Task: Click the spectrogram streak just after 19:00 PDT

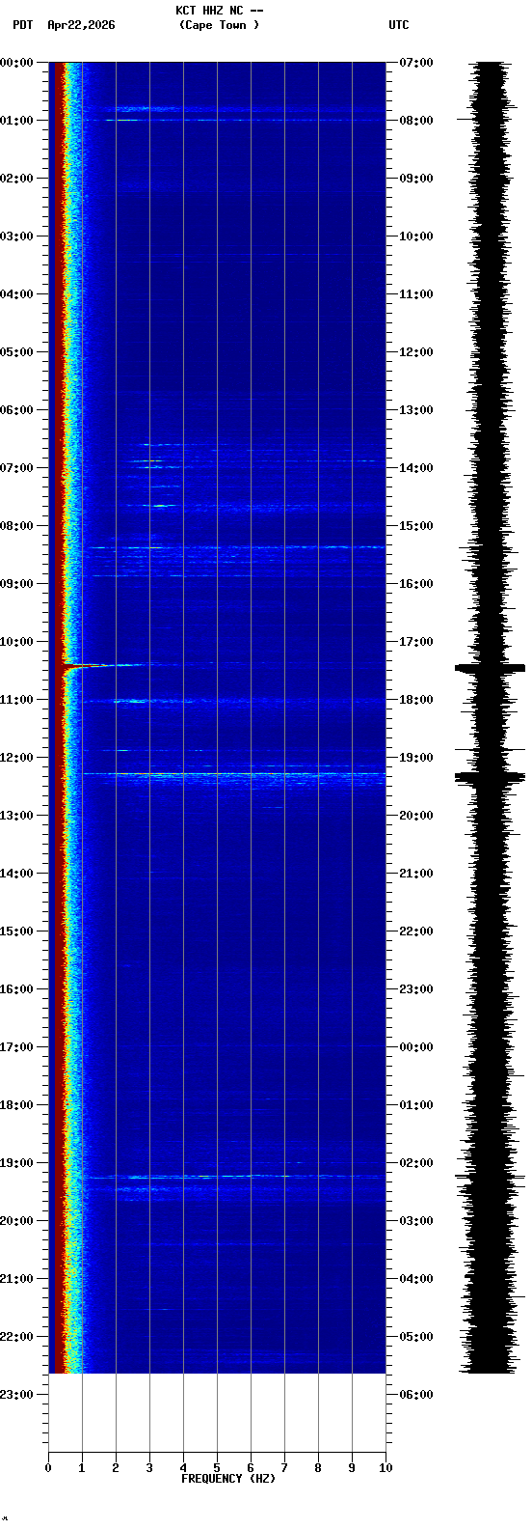Action: point(233,1177)
